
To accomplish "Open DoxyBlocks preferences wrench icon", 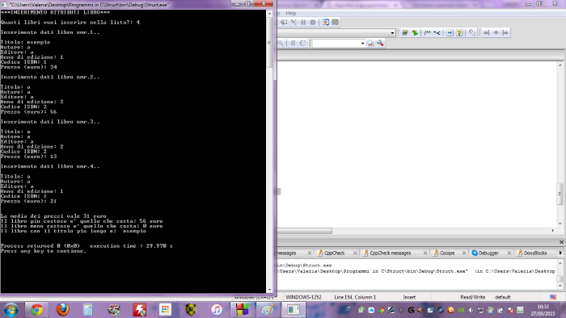I will 471,33.
